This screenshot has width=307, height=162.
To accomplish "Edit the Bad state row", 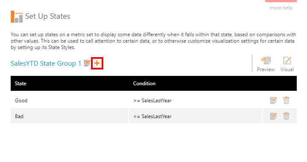I will [273, 116].
